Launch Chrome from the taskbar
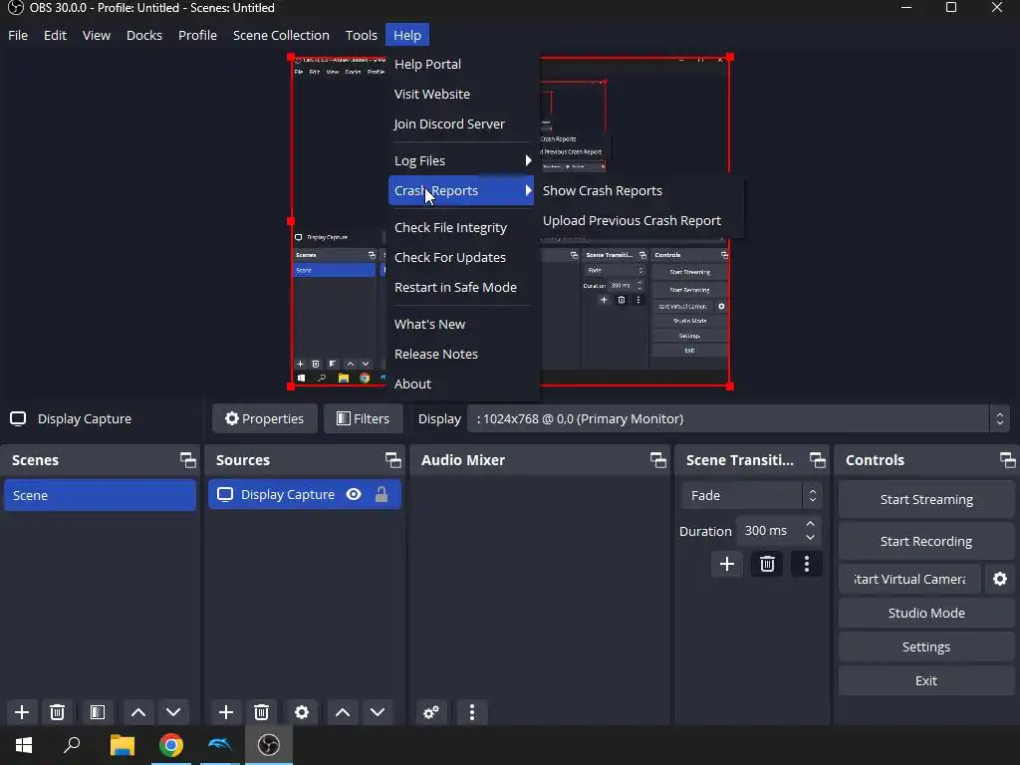 [171, 745]
